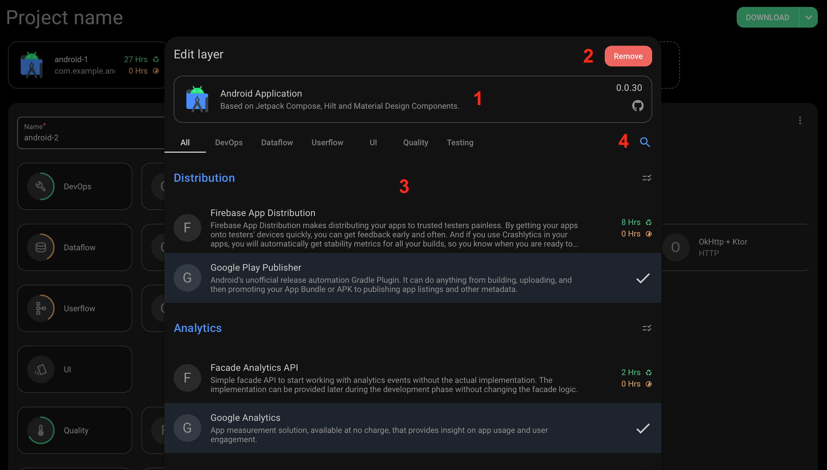The image size is (827, 470).
Task: Click the search magnifier in Edit layer
Action: pos(645,142)
